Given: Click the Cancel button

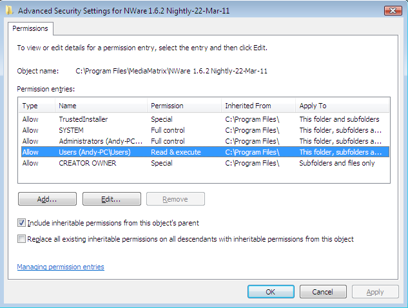Looking at the screenshot, I should click(x=323, y=292).
